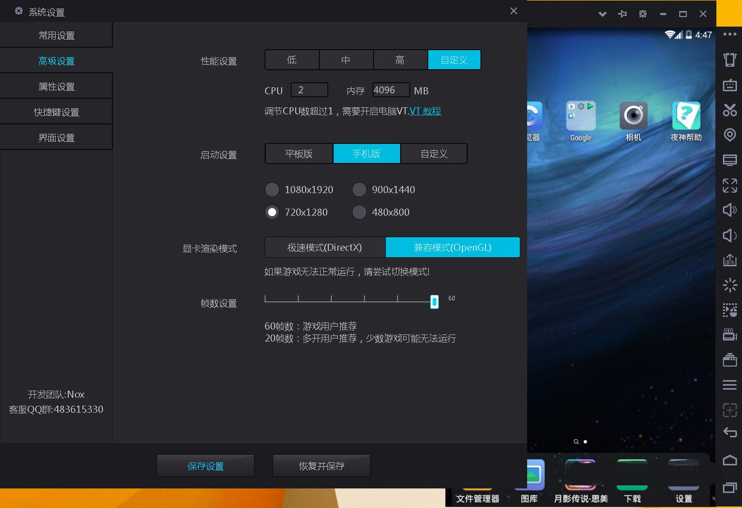Click the volume up speaker icon
This screenshot has width=742, height=508.
tap(729, 210)
